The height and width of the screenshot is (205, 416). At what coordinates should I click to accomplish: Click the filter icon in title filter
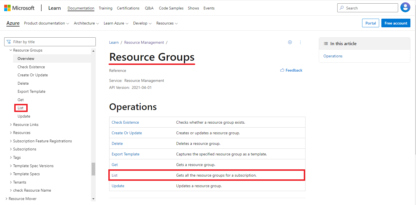point(9,42)
